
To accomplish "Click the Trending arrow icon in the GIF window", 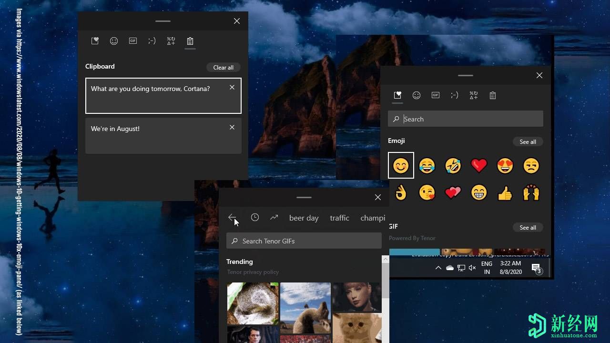I will [x=274, y=217].
